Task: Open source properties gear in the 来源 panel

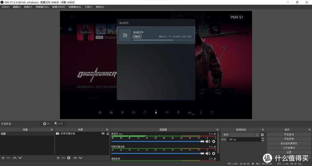Action: point(69,158)
